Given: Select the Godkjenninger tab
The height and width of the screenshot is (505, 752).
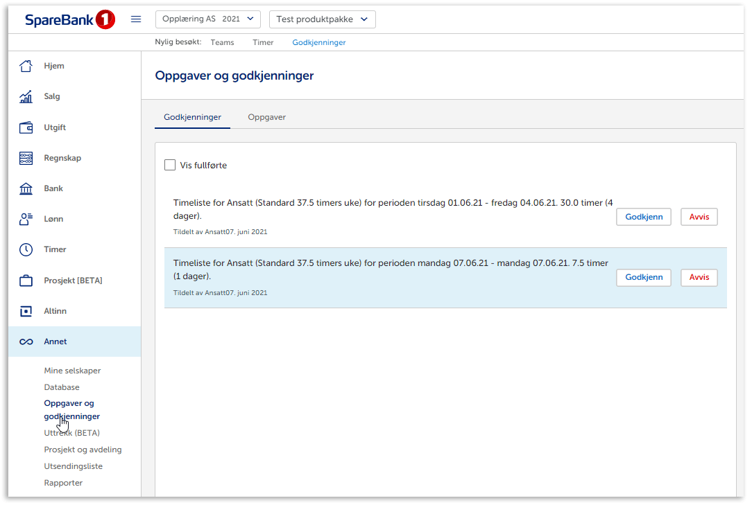Looking at the screenshot, I should pos(192,117).
